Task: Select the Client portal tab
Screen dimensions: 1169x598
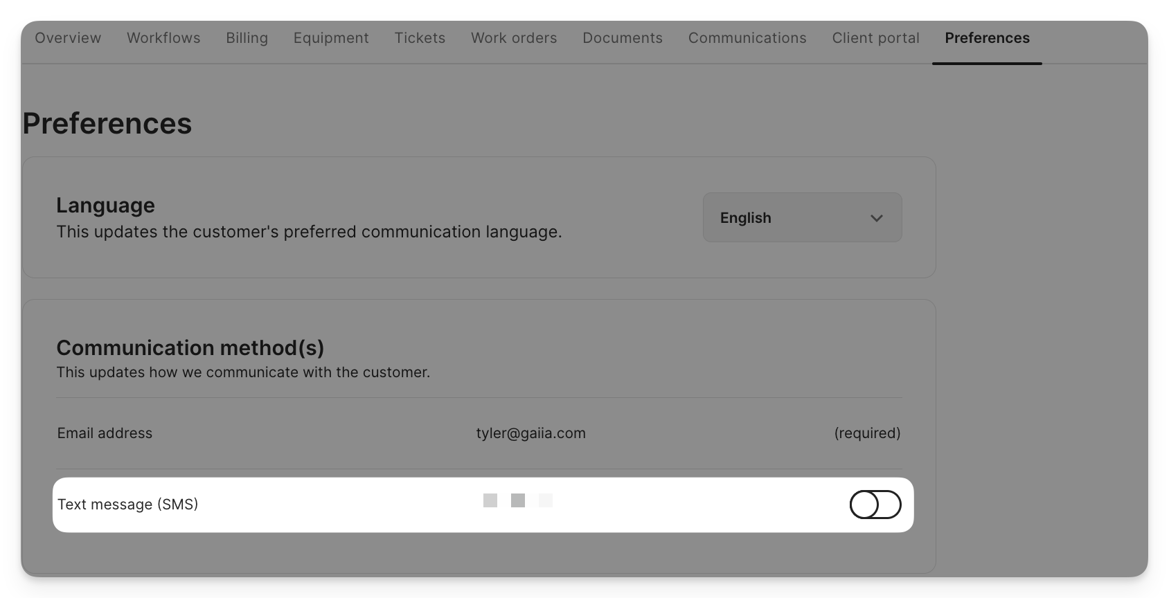Action: pos(875,38)
